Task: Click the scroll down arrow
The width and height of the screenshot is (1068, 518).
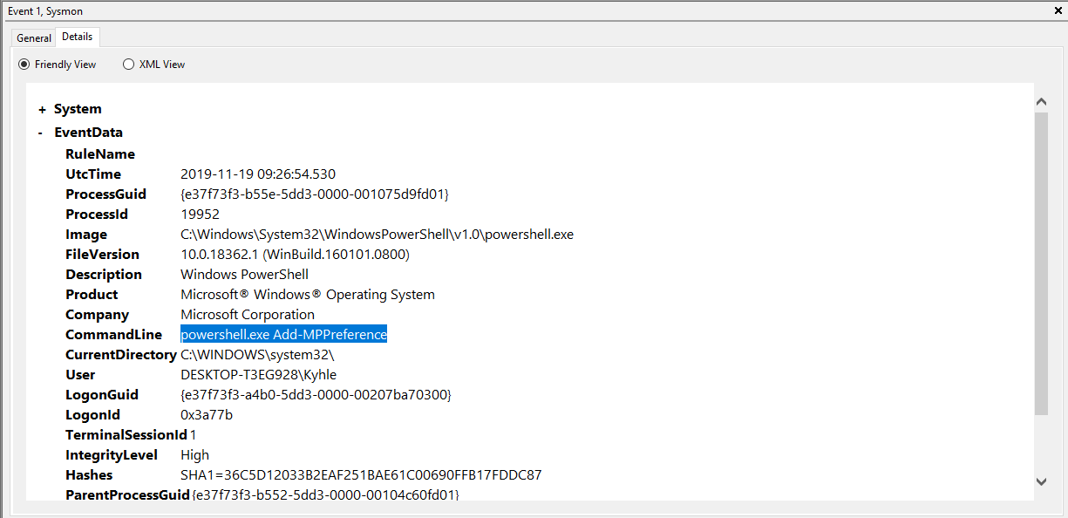Action: tap(1041, 481)
